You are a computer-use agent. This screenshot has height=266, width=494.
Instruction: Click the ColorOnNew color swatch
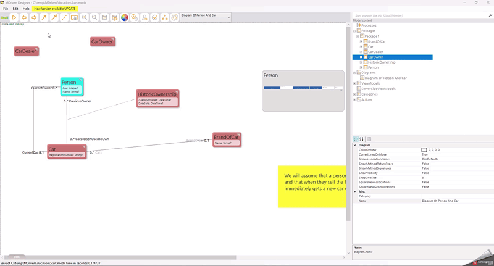tap(424, 150)
